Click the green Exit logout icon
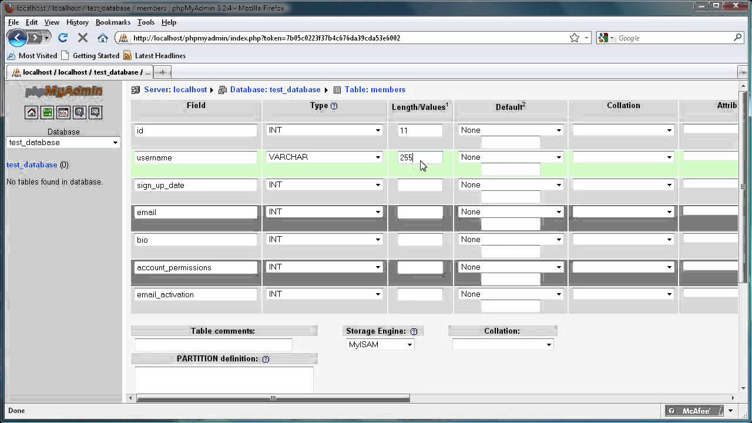Screen dimensions: 752x423 (48, 112)
